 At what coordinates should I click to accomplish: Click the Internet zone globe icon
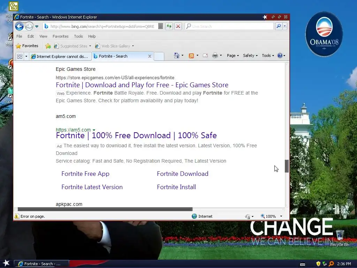(x=194, y=216)
